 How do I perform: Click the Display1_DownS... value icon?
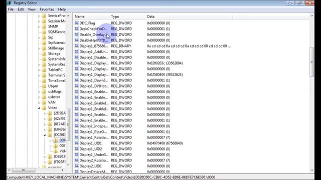77,80
